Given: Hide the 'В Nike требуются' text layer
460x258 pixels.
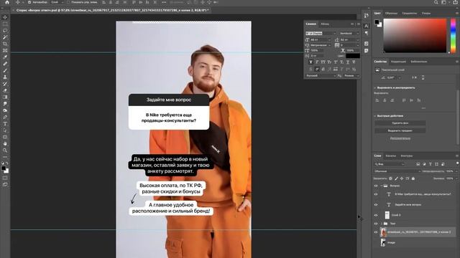Looking at the screenshot, I should click(376, 194).
